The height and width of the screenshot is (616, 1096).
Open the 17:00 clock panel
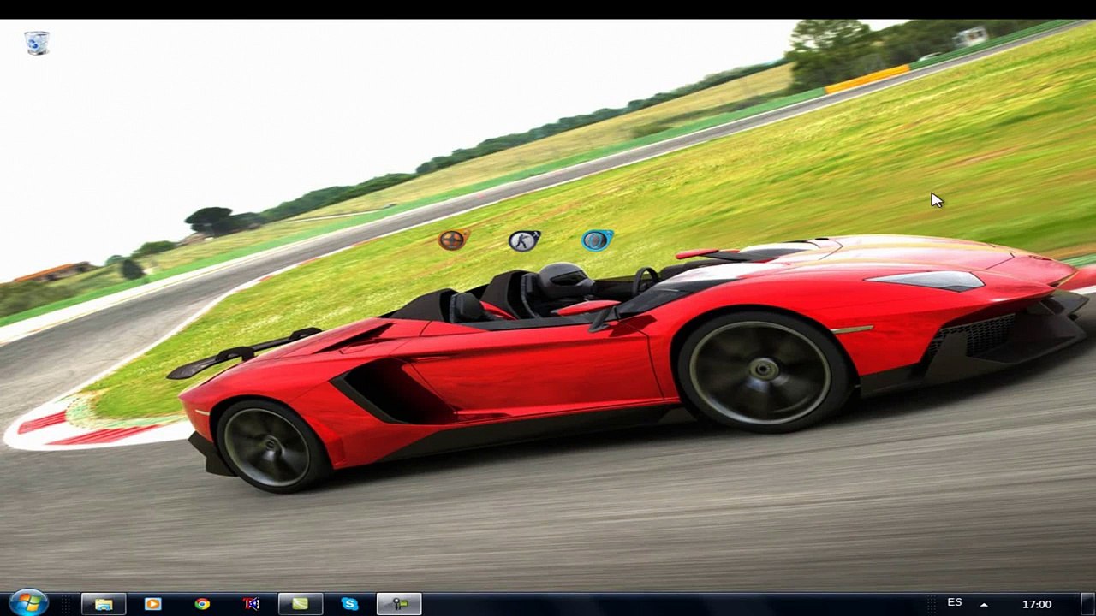tap(1037, 604)
